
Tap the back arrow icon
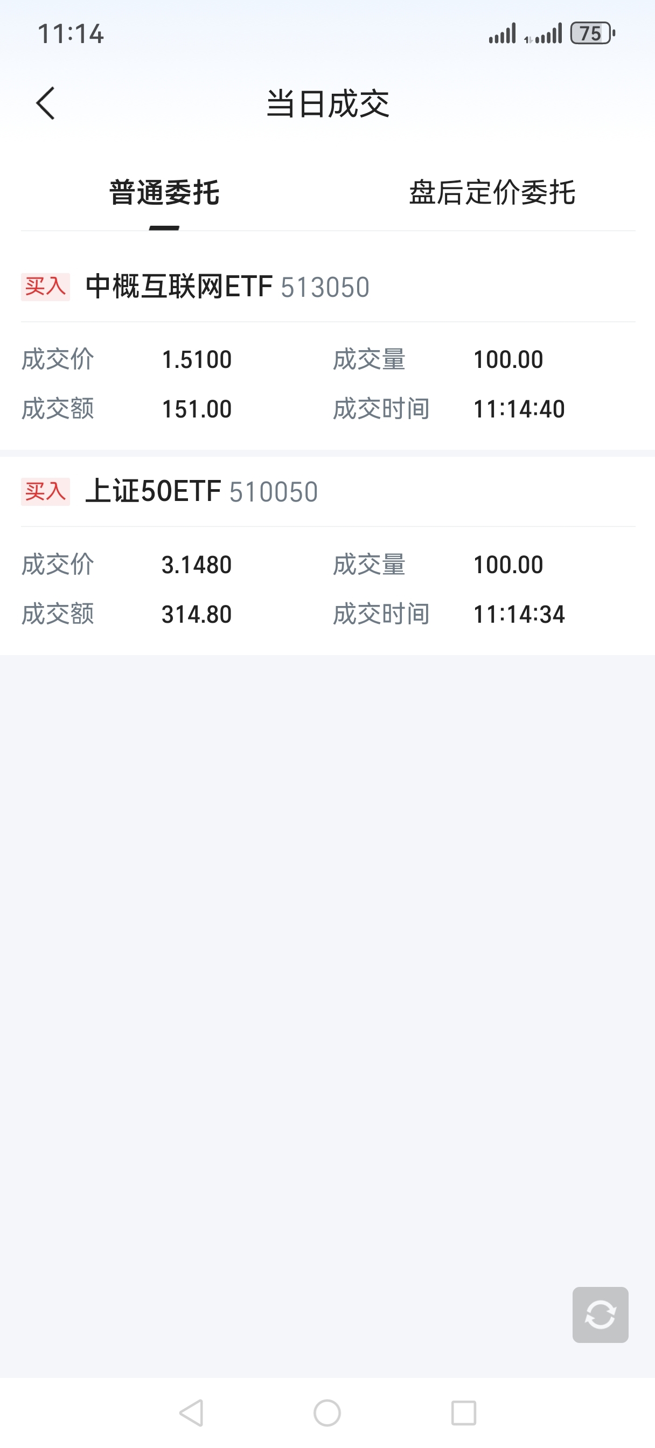pos(46,103)
